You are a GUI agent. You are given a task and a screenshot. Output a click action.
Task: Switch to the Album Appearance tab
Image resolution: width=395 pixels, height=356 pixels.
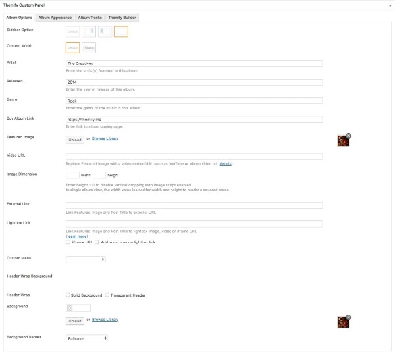point(55,17)
